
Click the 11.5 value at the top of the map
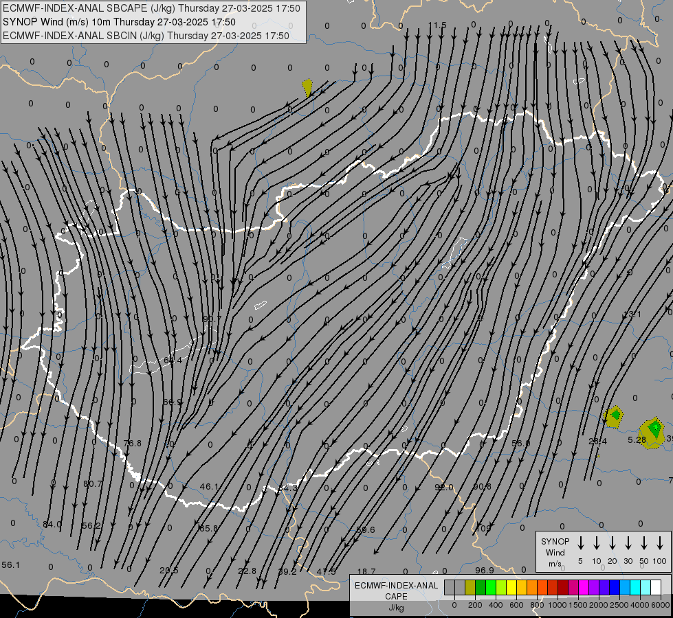[438, 25]
